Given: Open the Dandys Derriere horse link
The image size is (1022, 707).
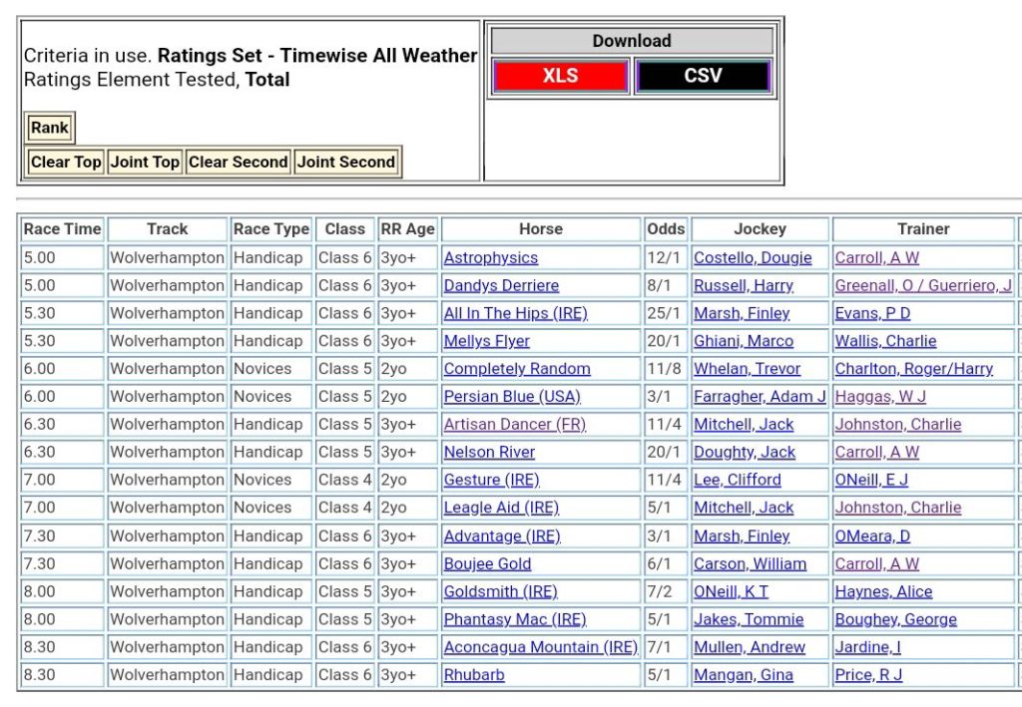Looking at the screenshot, I should [x=501, y=285].
